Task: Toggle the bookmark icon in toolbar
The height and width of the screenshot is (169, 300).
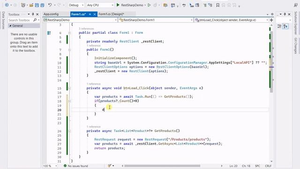Action: [x=217, y=5]
